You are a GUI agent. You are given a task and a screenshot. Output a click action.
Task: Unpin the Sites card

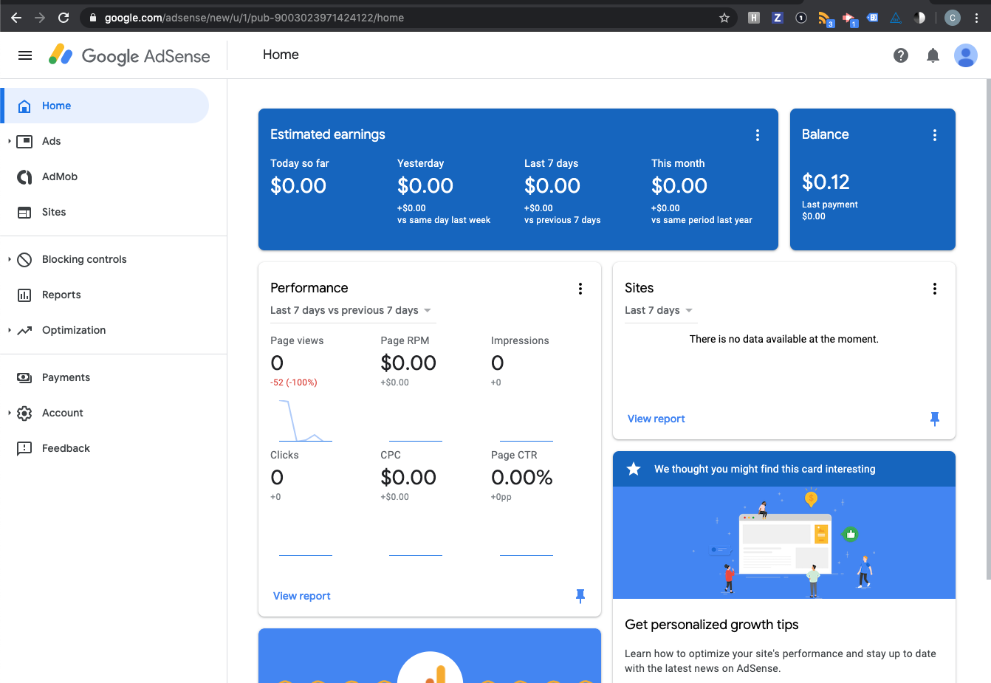935,419
